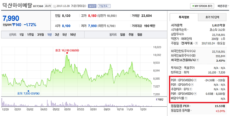Show the 주봉 candlestick chart
Viewport: 230px width, 116px height.
131,35
